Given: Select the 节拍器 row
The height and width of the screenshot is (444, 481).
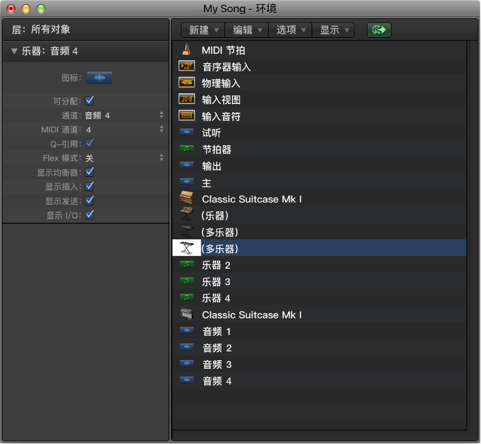Looking at the screenshot, I should tap(319, 149).
